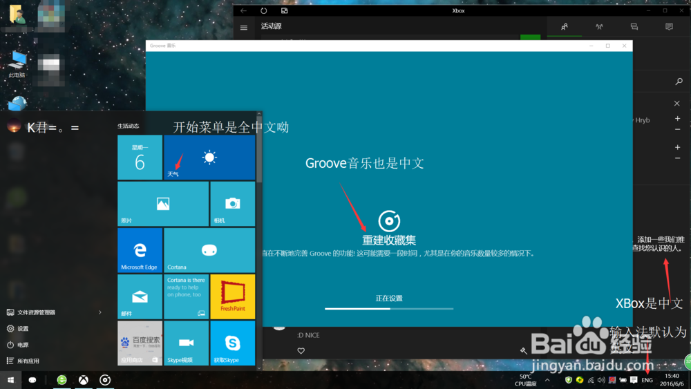Open the green browser icon on the taskbar
Image resolution: width=691 pixels, height=389 pixels.
point(61,380)
